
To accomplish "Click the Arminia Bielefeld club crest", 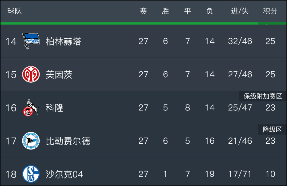I will [31, 141].
